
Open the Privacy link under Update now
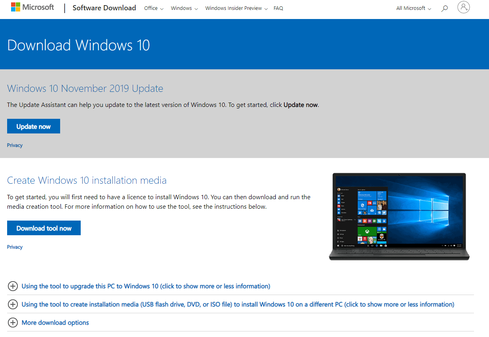coord(15,145)
